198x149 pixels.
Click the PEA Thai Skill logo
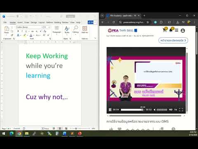[x=123, y=31]
